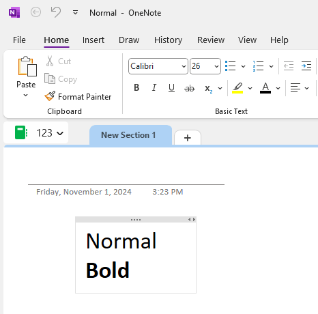Expand subscript/superscript options arrow
Image resolution: width=318 pixels, height=314 pixels.
click(220, 88)
